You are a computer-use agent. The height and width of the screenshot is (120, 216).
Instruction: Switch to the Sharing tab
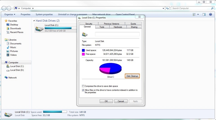point(134,27)
